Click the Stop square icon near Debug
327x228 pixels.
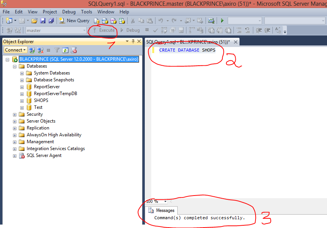pyautogui.click(x=147, y=30)
